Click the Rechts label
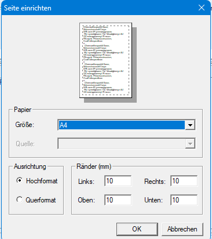This screenshot has height=239, width=212. pyautogui.click(x=155, y=182)
